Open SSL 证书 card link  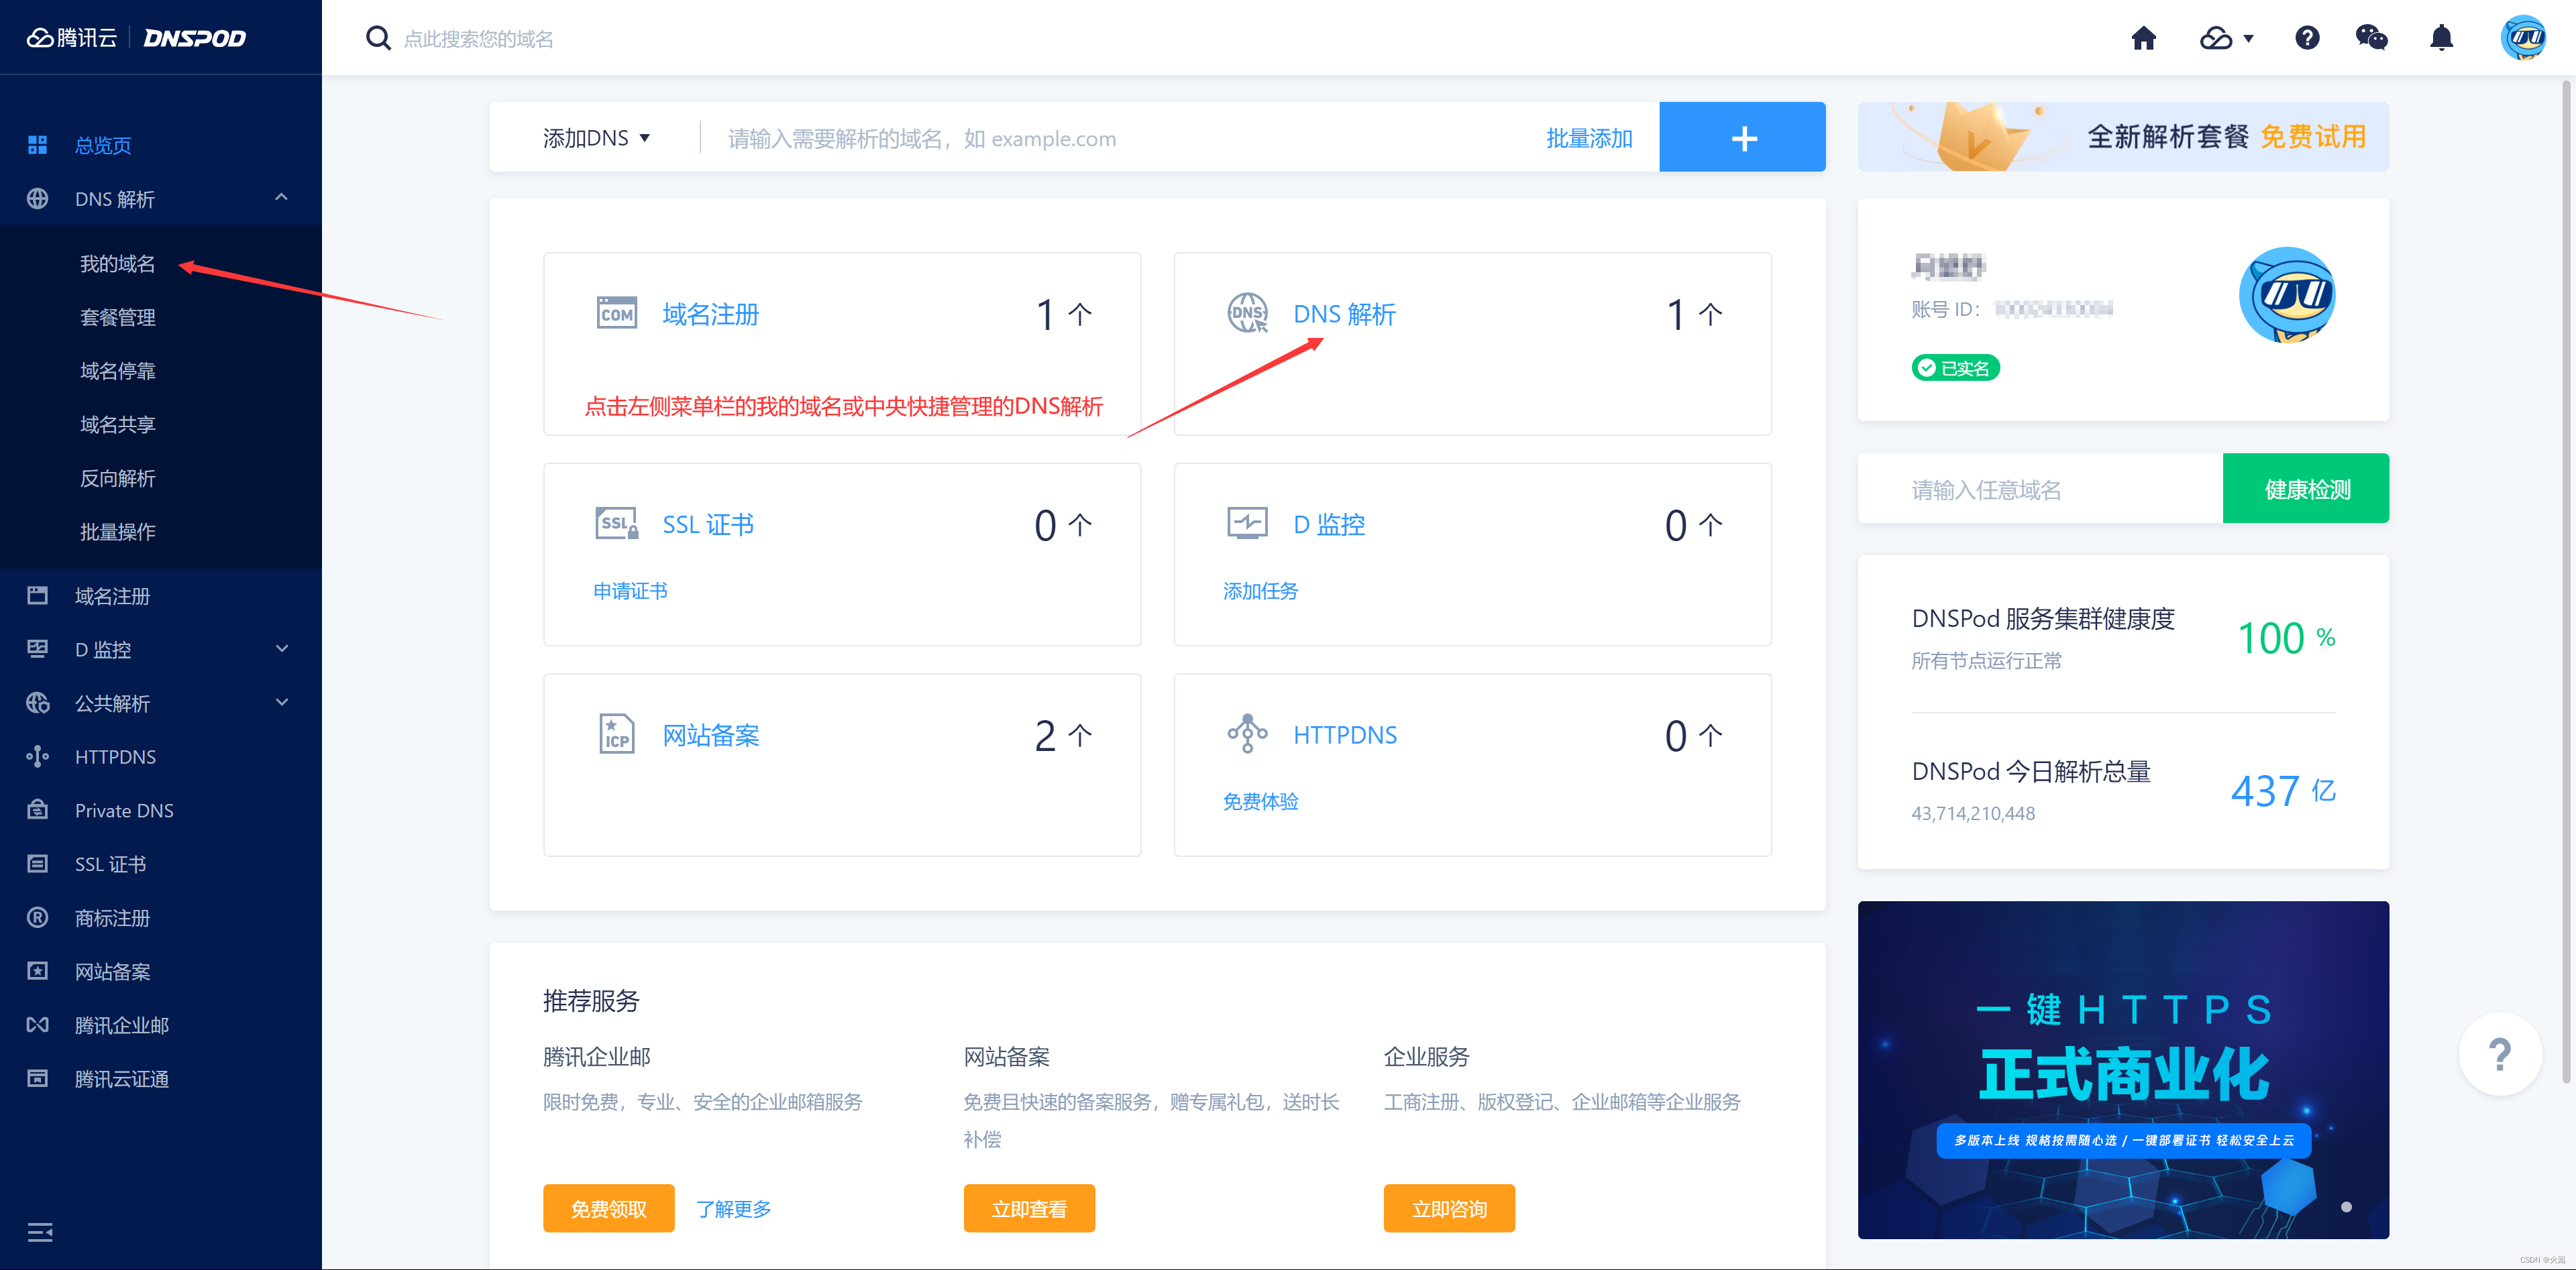(707, 524)
